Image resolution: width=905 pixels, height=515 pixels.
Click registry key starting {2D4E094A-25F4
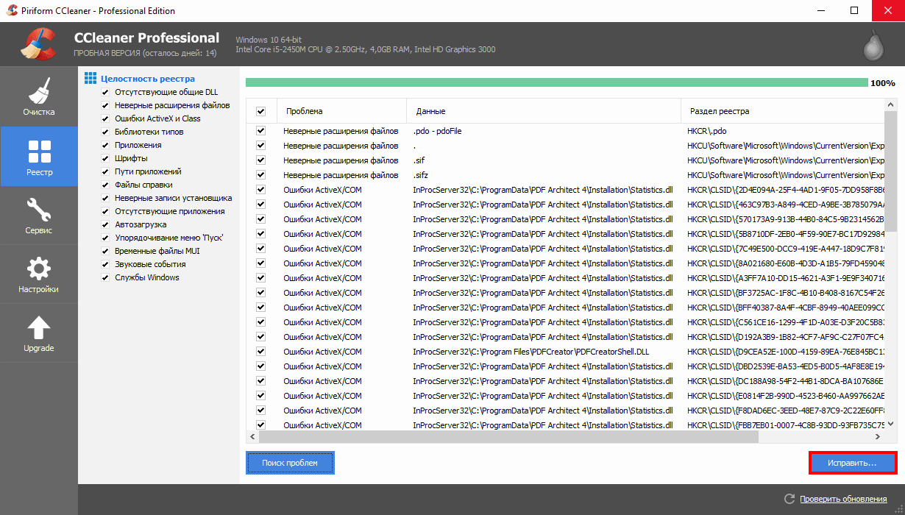click(x=784, y=190)
